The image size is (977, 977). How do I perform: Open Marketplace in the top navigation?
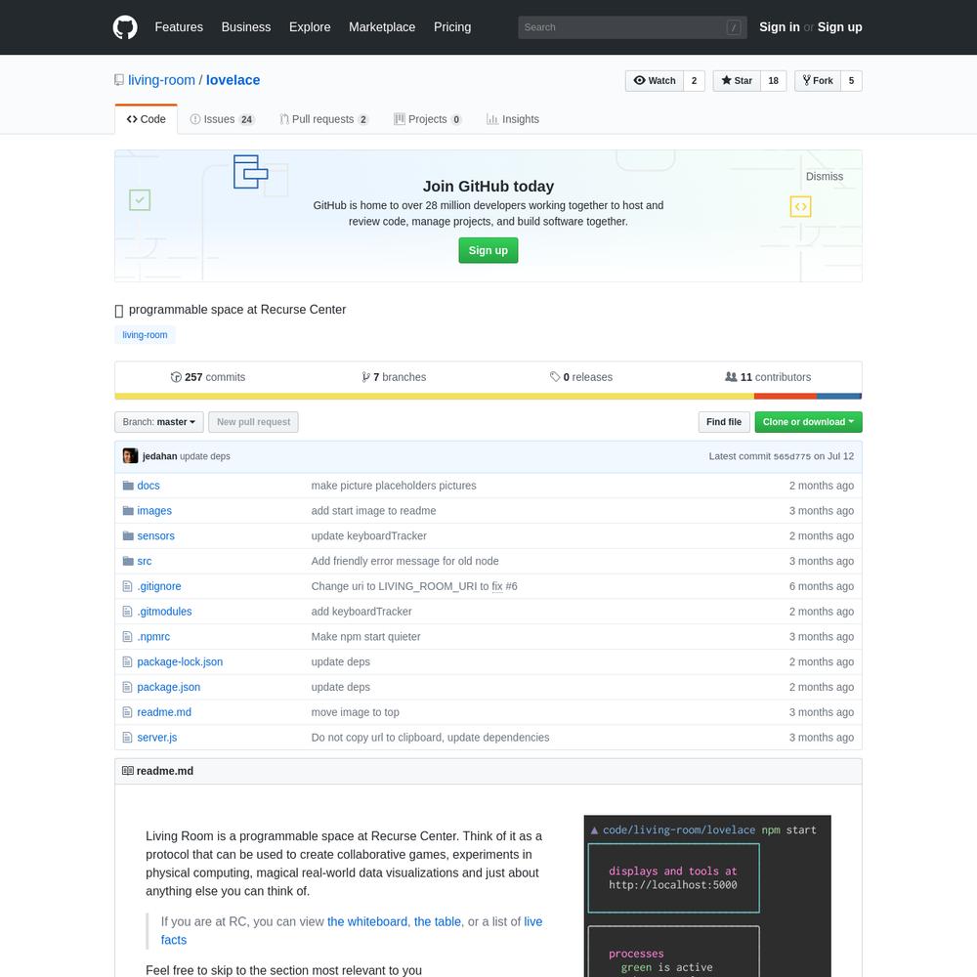click(382, 27)
